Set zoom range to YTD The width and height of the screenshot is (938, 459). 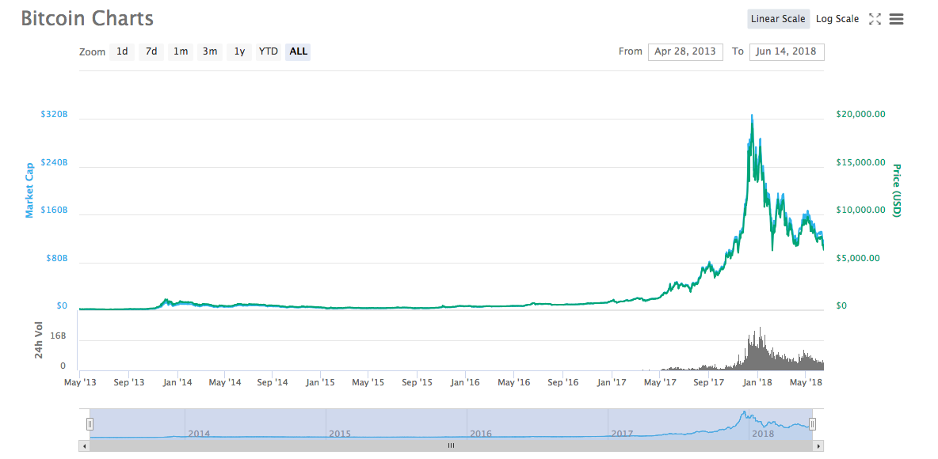(268, 51)
